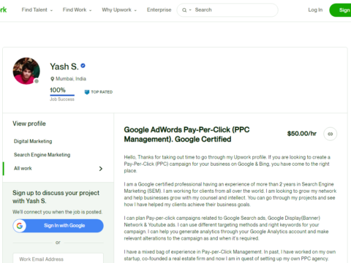Click the View profile heading

tap(29, 123)
